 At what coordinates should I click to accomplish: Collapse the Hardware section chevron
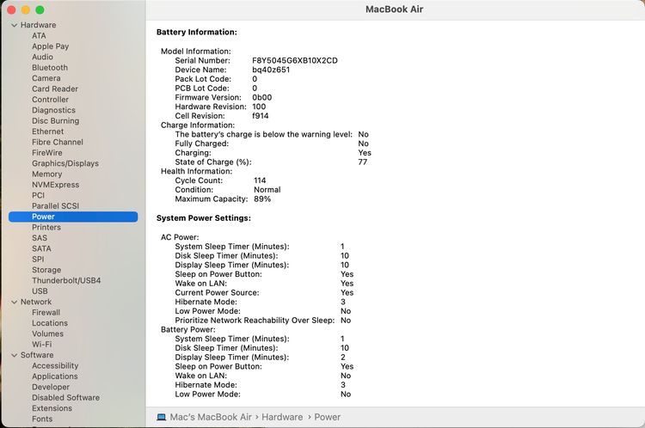coord(15,25)
